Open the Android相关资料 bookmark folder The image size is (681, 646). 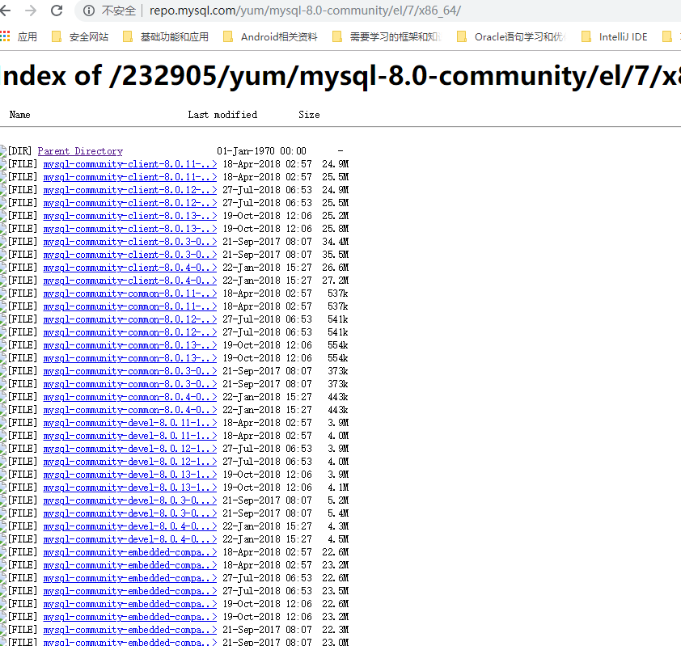point(270,37)
